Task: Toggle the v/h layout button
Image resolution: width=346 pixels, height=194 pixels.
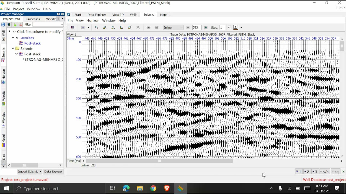Action: (324, 172)
